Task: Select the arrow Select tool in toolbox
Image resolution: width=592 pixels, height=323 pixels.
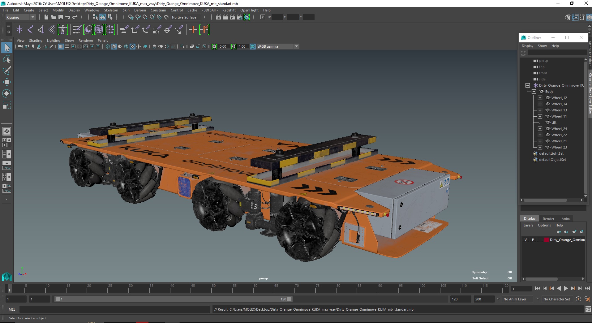Action: pyautogui.click(x=7, y=48)
